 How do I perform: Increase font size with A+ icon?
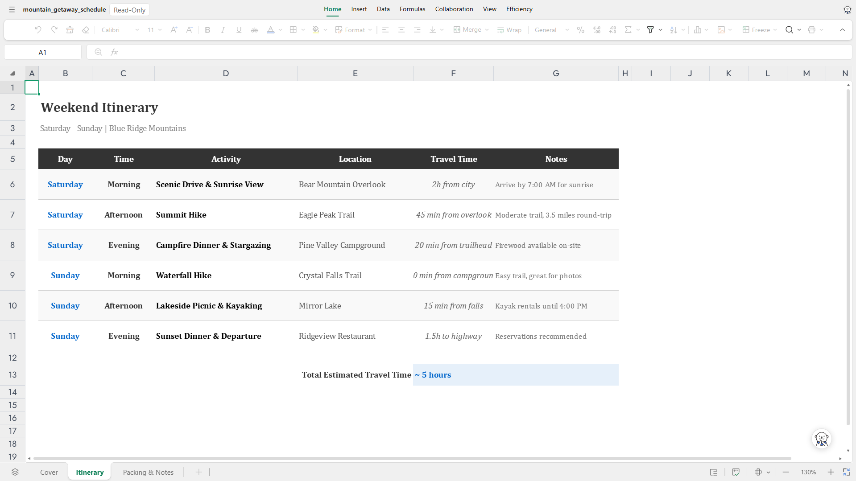pyautogui.click(x=174, y=30)
